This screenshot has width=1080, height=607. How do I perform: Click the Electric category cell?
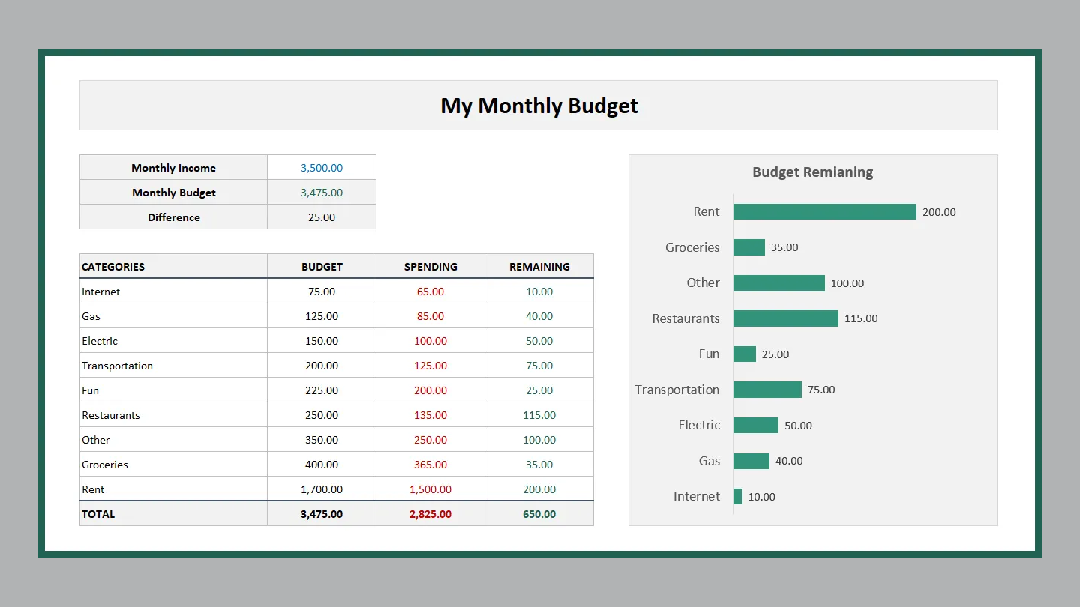[x=173, y=341]
